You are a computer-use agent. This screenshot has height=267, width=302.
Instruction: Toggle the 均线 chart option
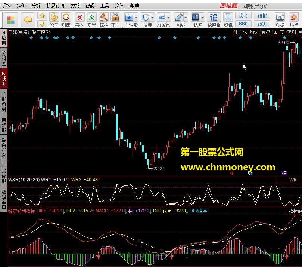[x=254, y=32]
